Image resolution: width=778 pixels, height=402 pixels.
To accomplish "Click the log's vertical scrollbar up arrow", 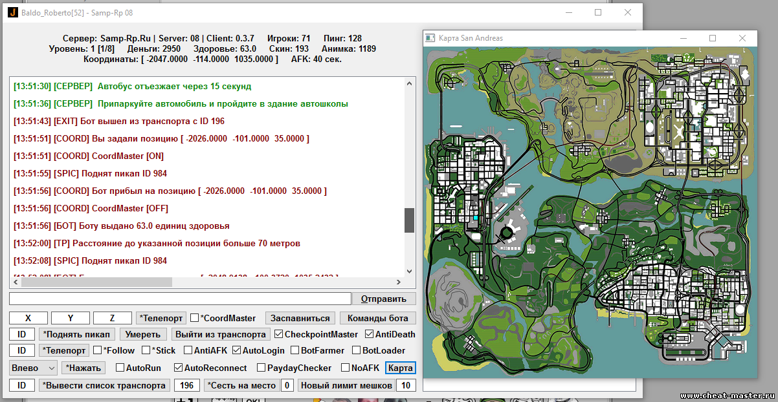I will coord(409,83).
